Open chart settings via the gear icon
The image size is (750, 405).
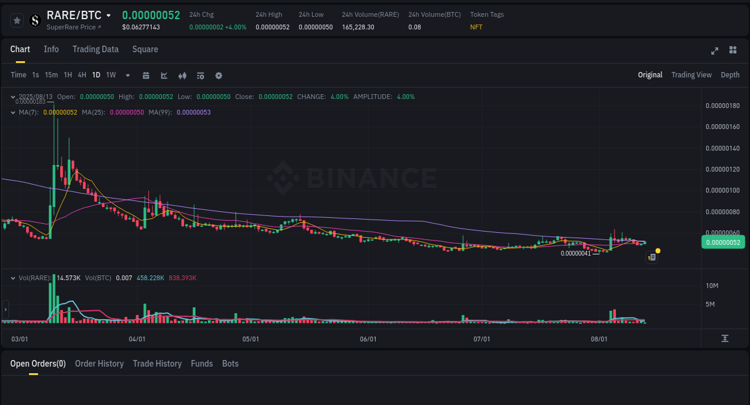click(x=218, y=75)
